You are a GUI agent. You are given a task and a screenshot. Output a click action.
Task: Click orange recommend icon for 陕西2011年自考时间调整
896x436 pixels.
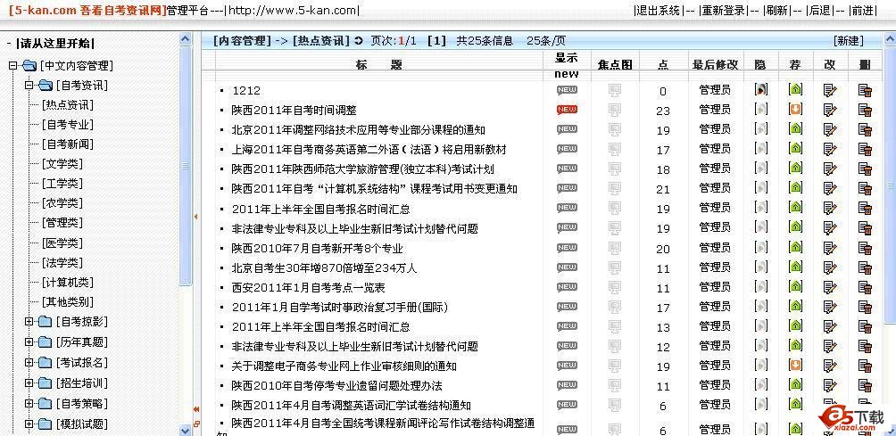[x=795, y=109]
